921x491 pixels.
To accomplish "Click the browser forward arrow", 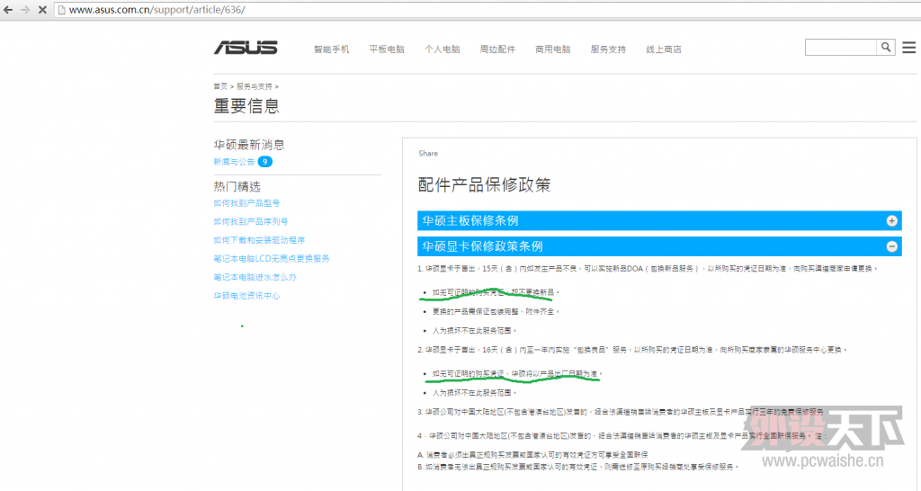I will 25,10.
